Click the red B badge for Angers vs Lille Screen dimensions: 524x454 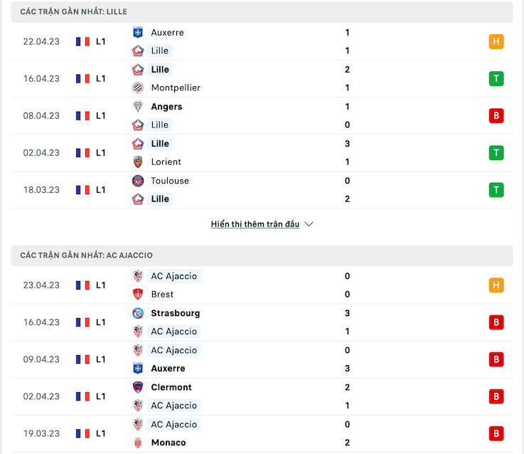(496, 116)
